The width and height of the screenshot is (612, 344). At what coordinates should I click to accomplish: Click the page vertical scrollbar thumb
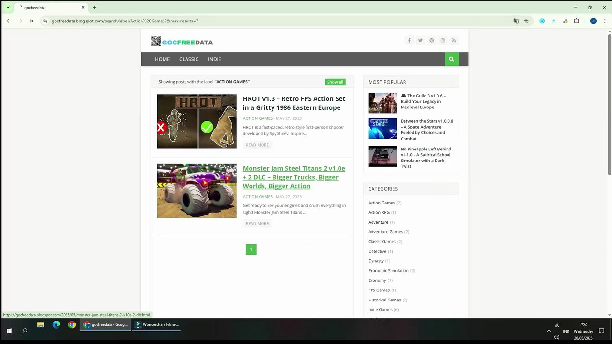click(x=609, y=104)
